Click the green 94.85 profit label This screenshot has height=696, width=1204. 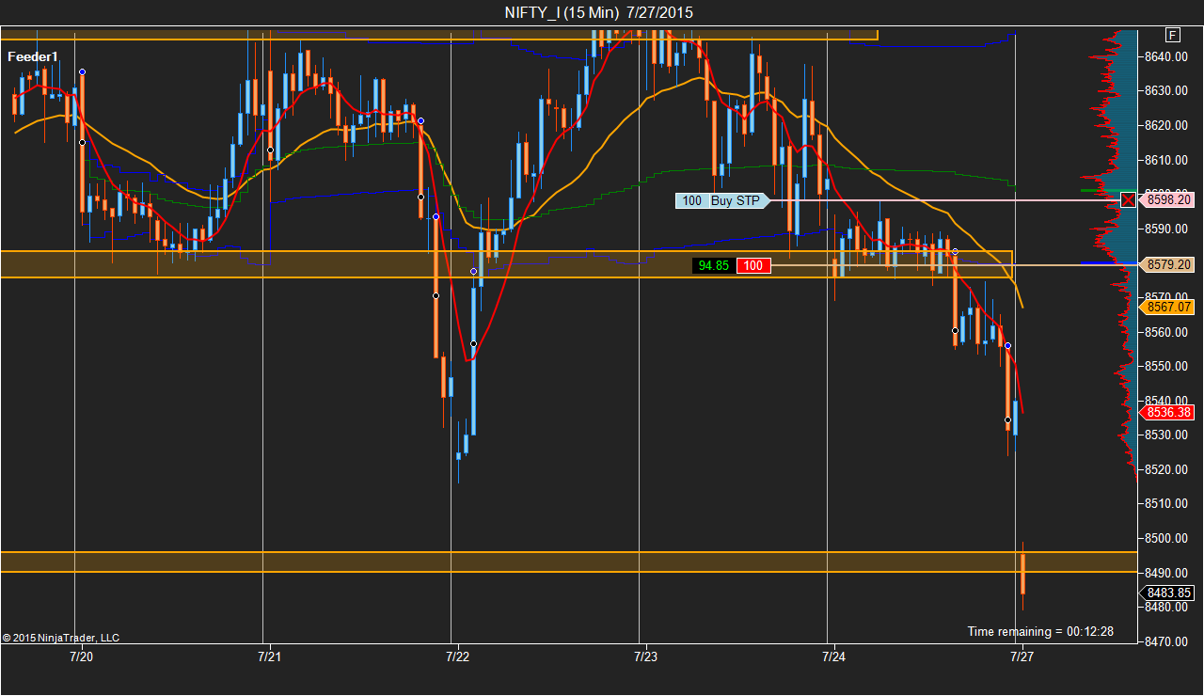click(x=714, y=265)
